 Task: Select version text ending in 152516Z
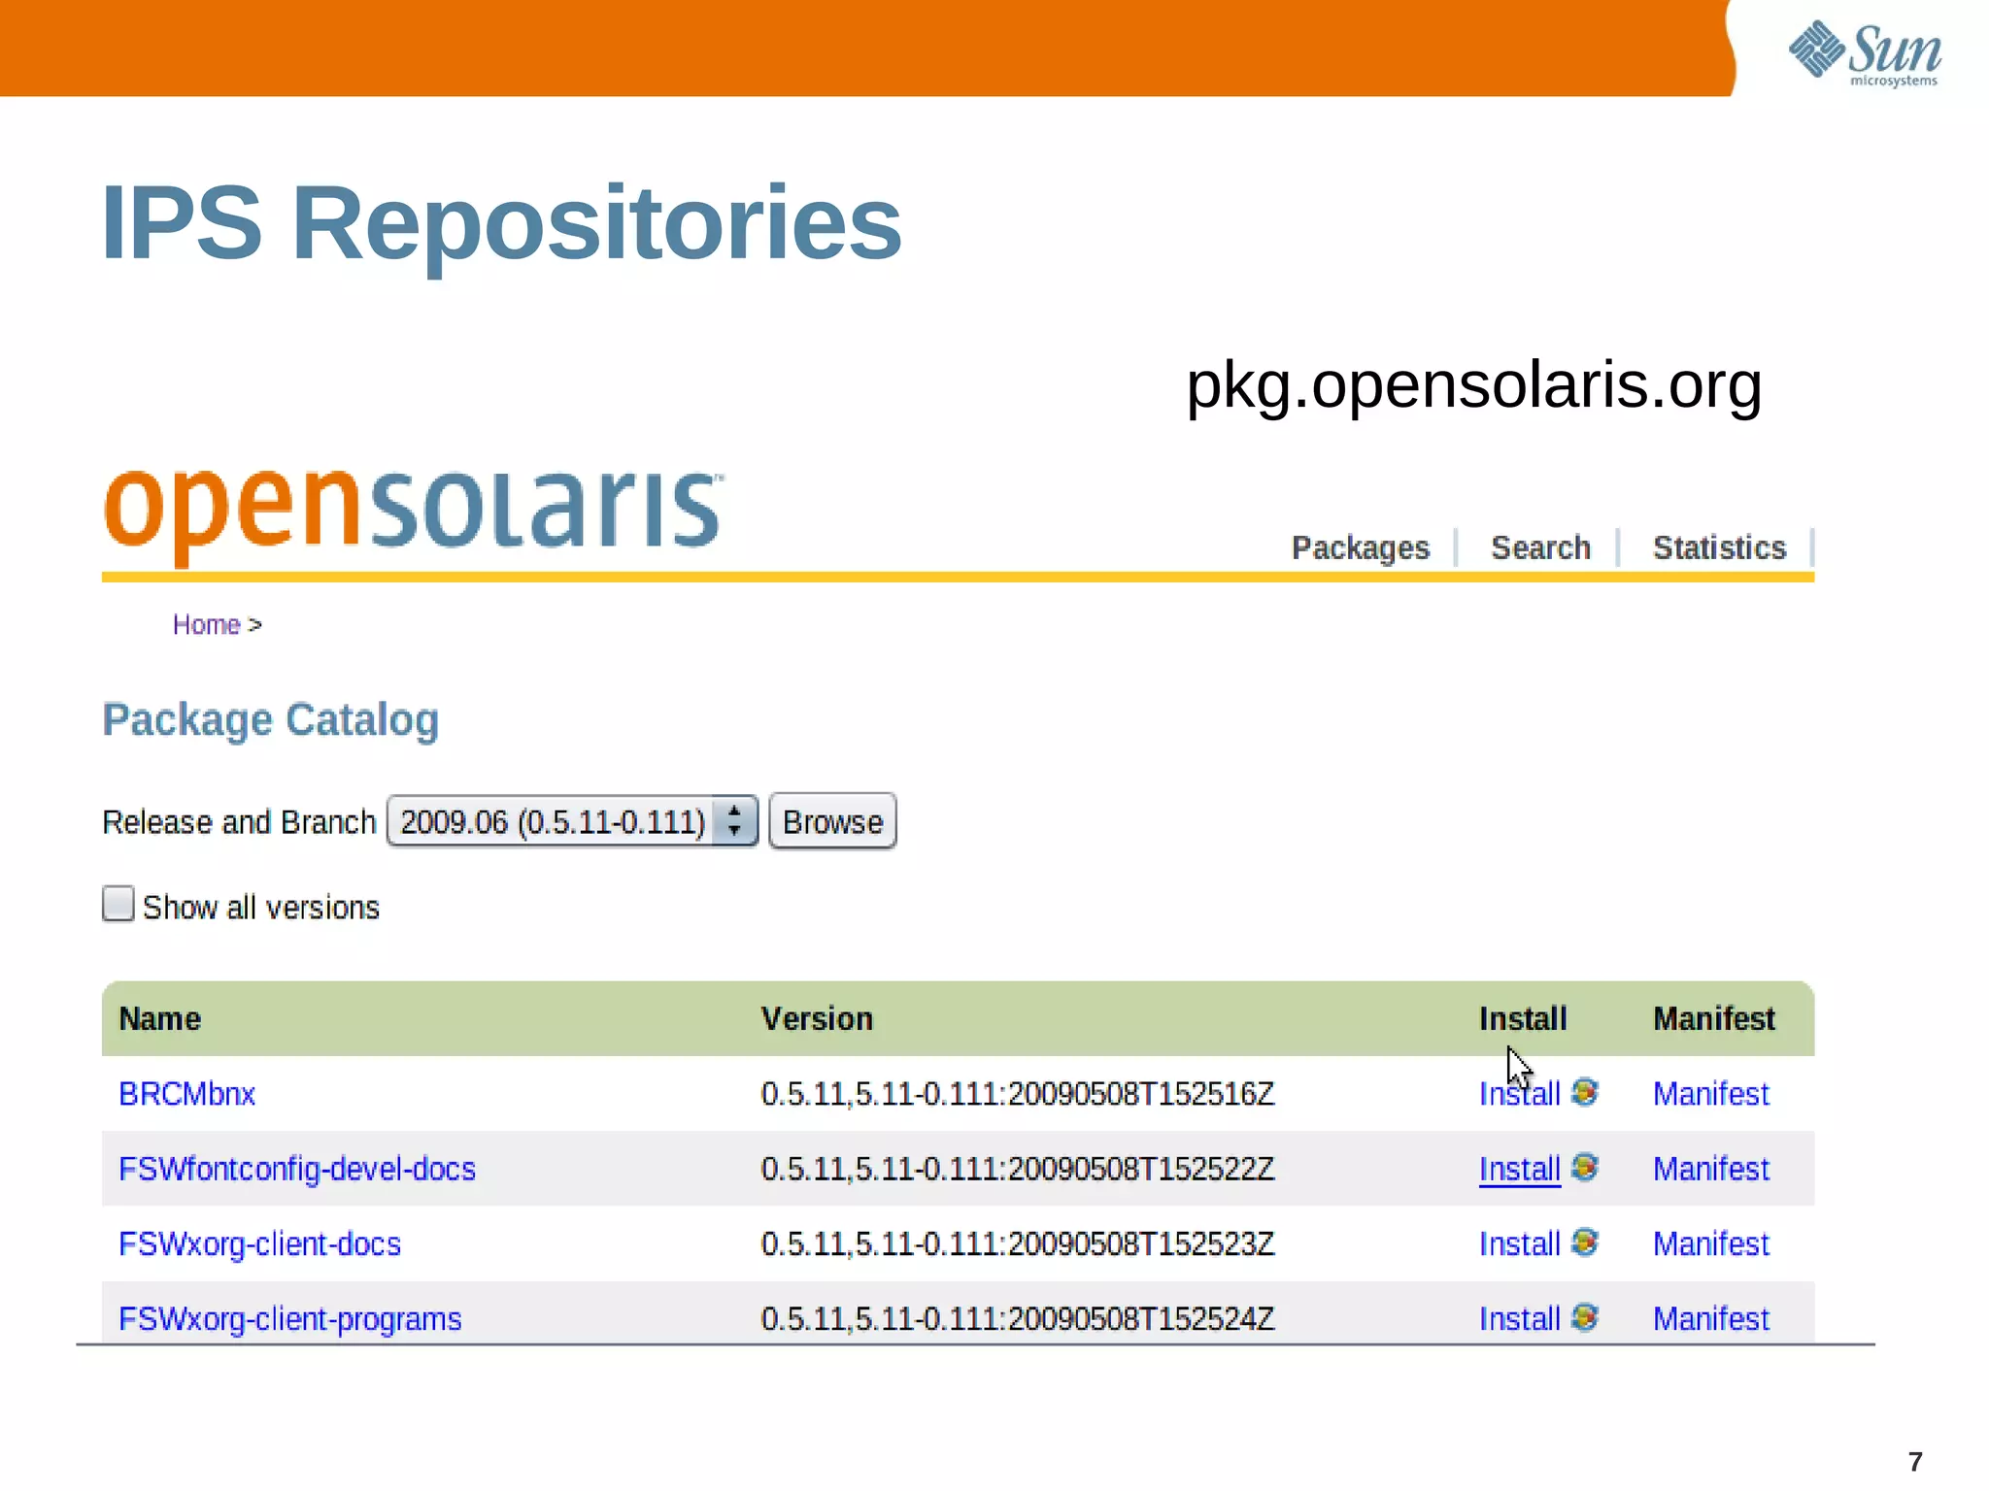point(1017,1094)
